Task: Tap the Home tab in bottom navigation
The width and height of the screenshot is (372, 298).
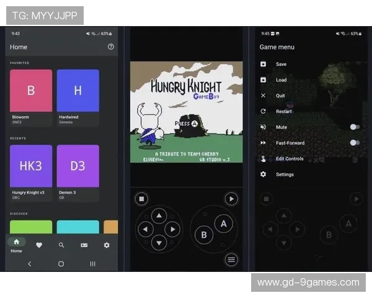Action: coord(16,245)
